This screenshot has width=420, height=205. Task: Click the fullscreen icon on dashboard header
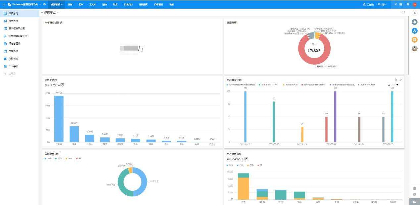coord(403,12)
